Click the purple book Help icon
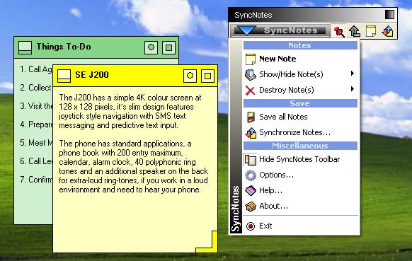412x261 pixels. click(251, 191)
